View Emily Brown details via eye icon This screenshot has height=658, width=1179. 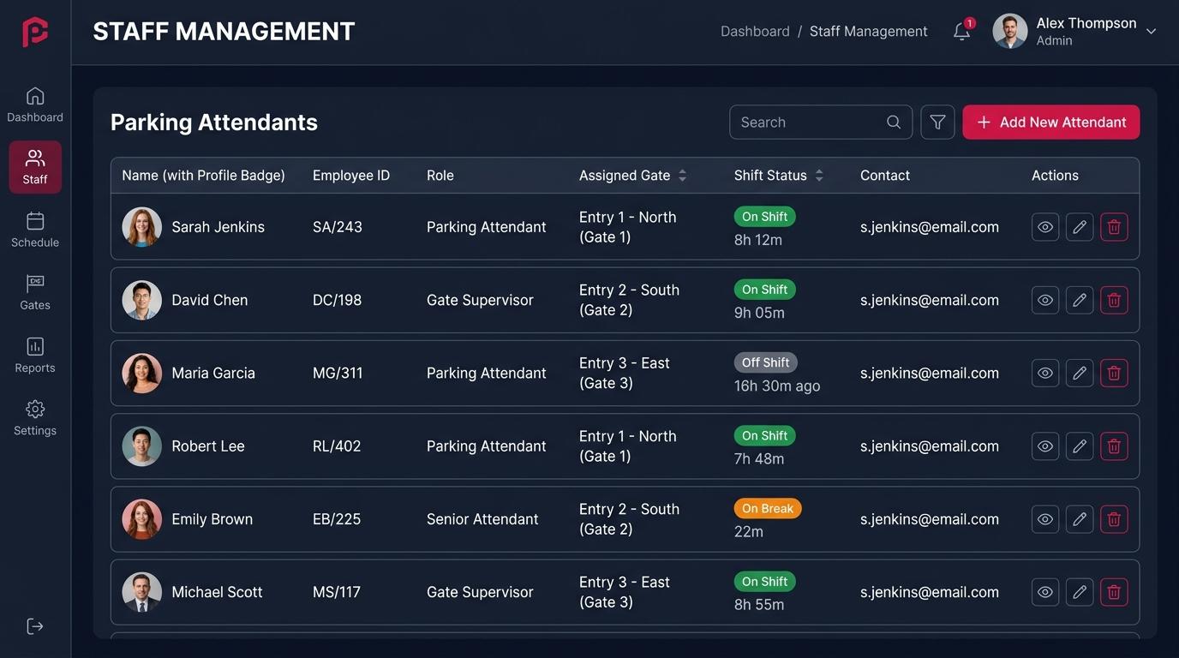[1045, 519]
